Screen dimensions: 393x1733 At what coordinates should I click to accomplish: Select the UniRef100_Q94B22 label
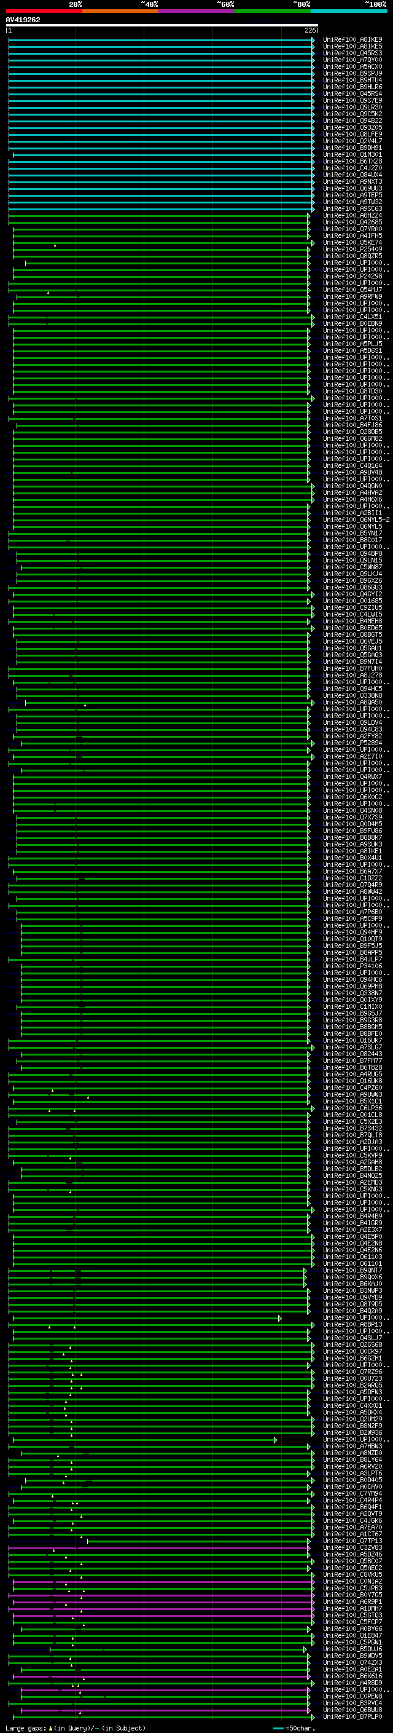[352, 121]
